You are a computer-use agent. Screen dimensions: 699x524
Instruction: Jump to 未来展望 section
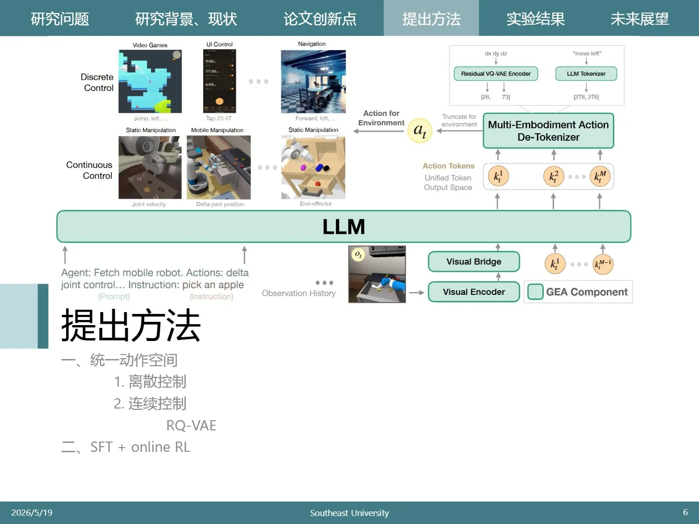pyautogui.click(x=639, y=19)
